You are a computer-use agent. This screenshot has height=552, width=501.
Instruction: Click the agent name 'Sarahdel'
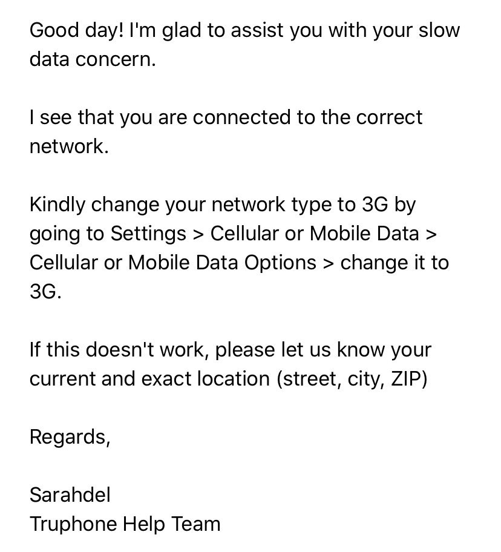(x=70, y=495)
